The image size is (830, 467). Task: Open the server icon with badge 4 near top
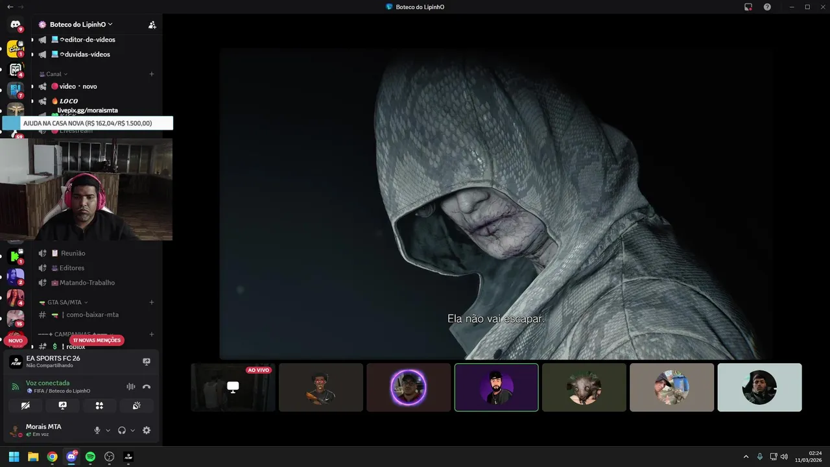(x=16, y=69)
